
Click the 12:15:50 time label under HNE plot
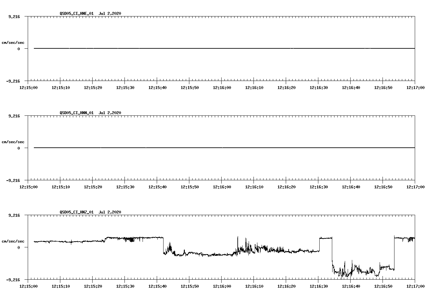(190, 87)
